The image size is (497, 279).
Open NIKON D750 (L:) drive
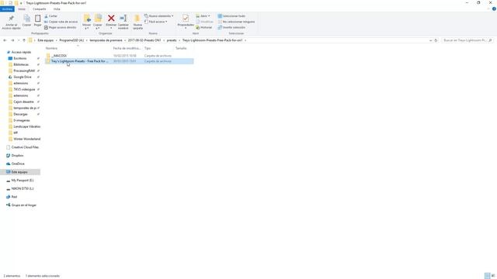23,188
